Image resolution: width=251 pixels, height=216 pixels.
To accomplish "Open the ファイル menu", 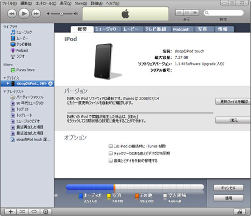I will click(9, 3).
